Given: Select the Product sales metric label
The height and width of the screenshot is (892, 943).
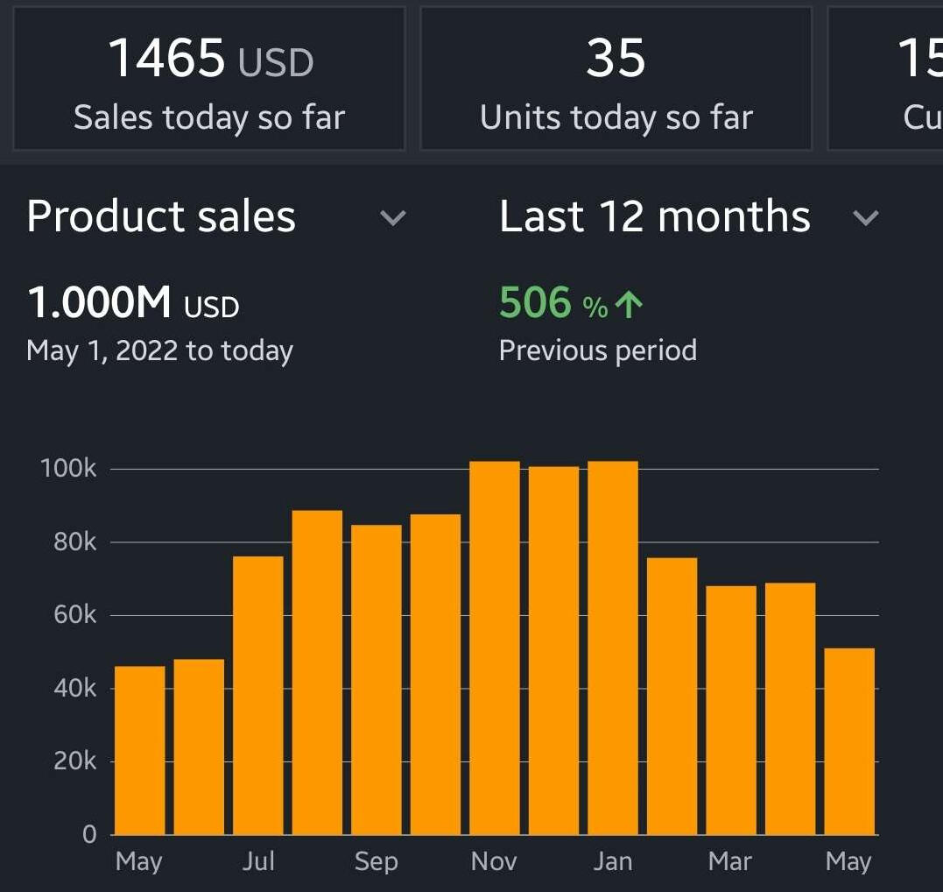Looking at the screenshot, I should coord(161,216).
